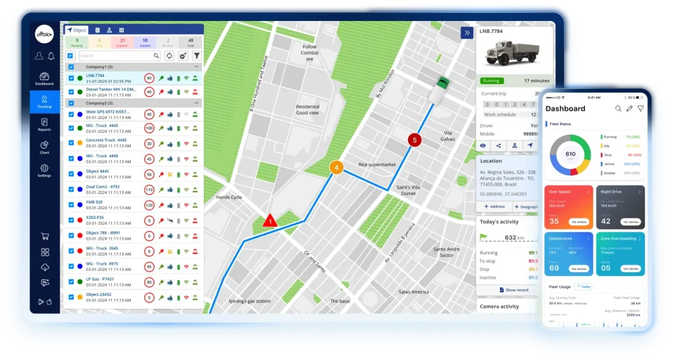
Task: Collapse the Company2 group
Action: pyautogui.click(x=196, y=103)
